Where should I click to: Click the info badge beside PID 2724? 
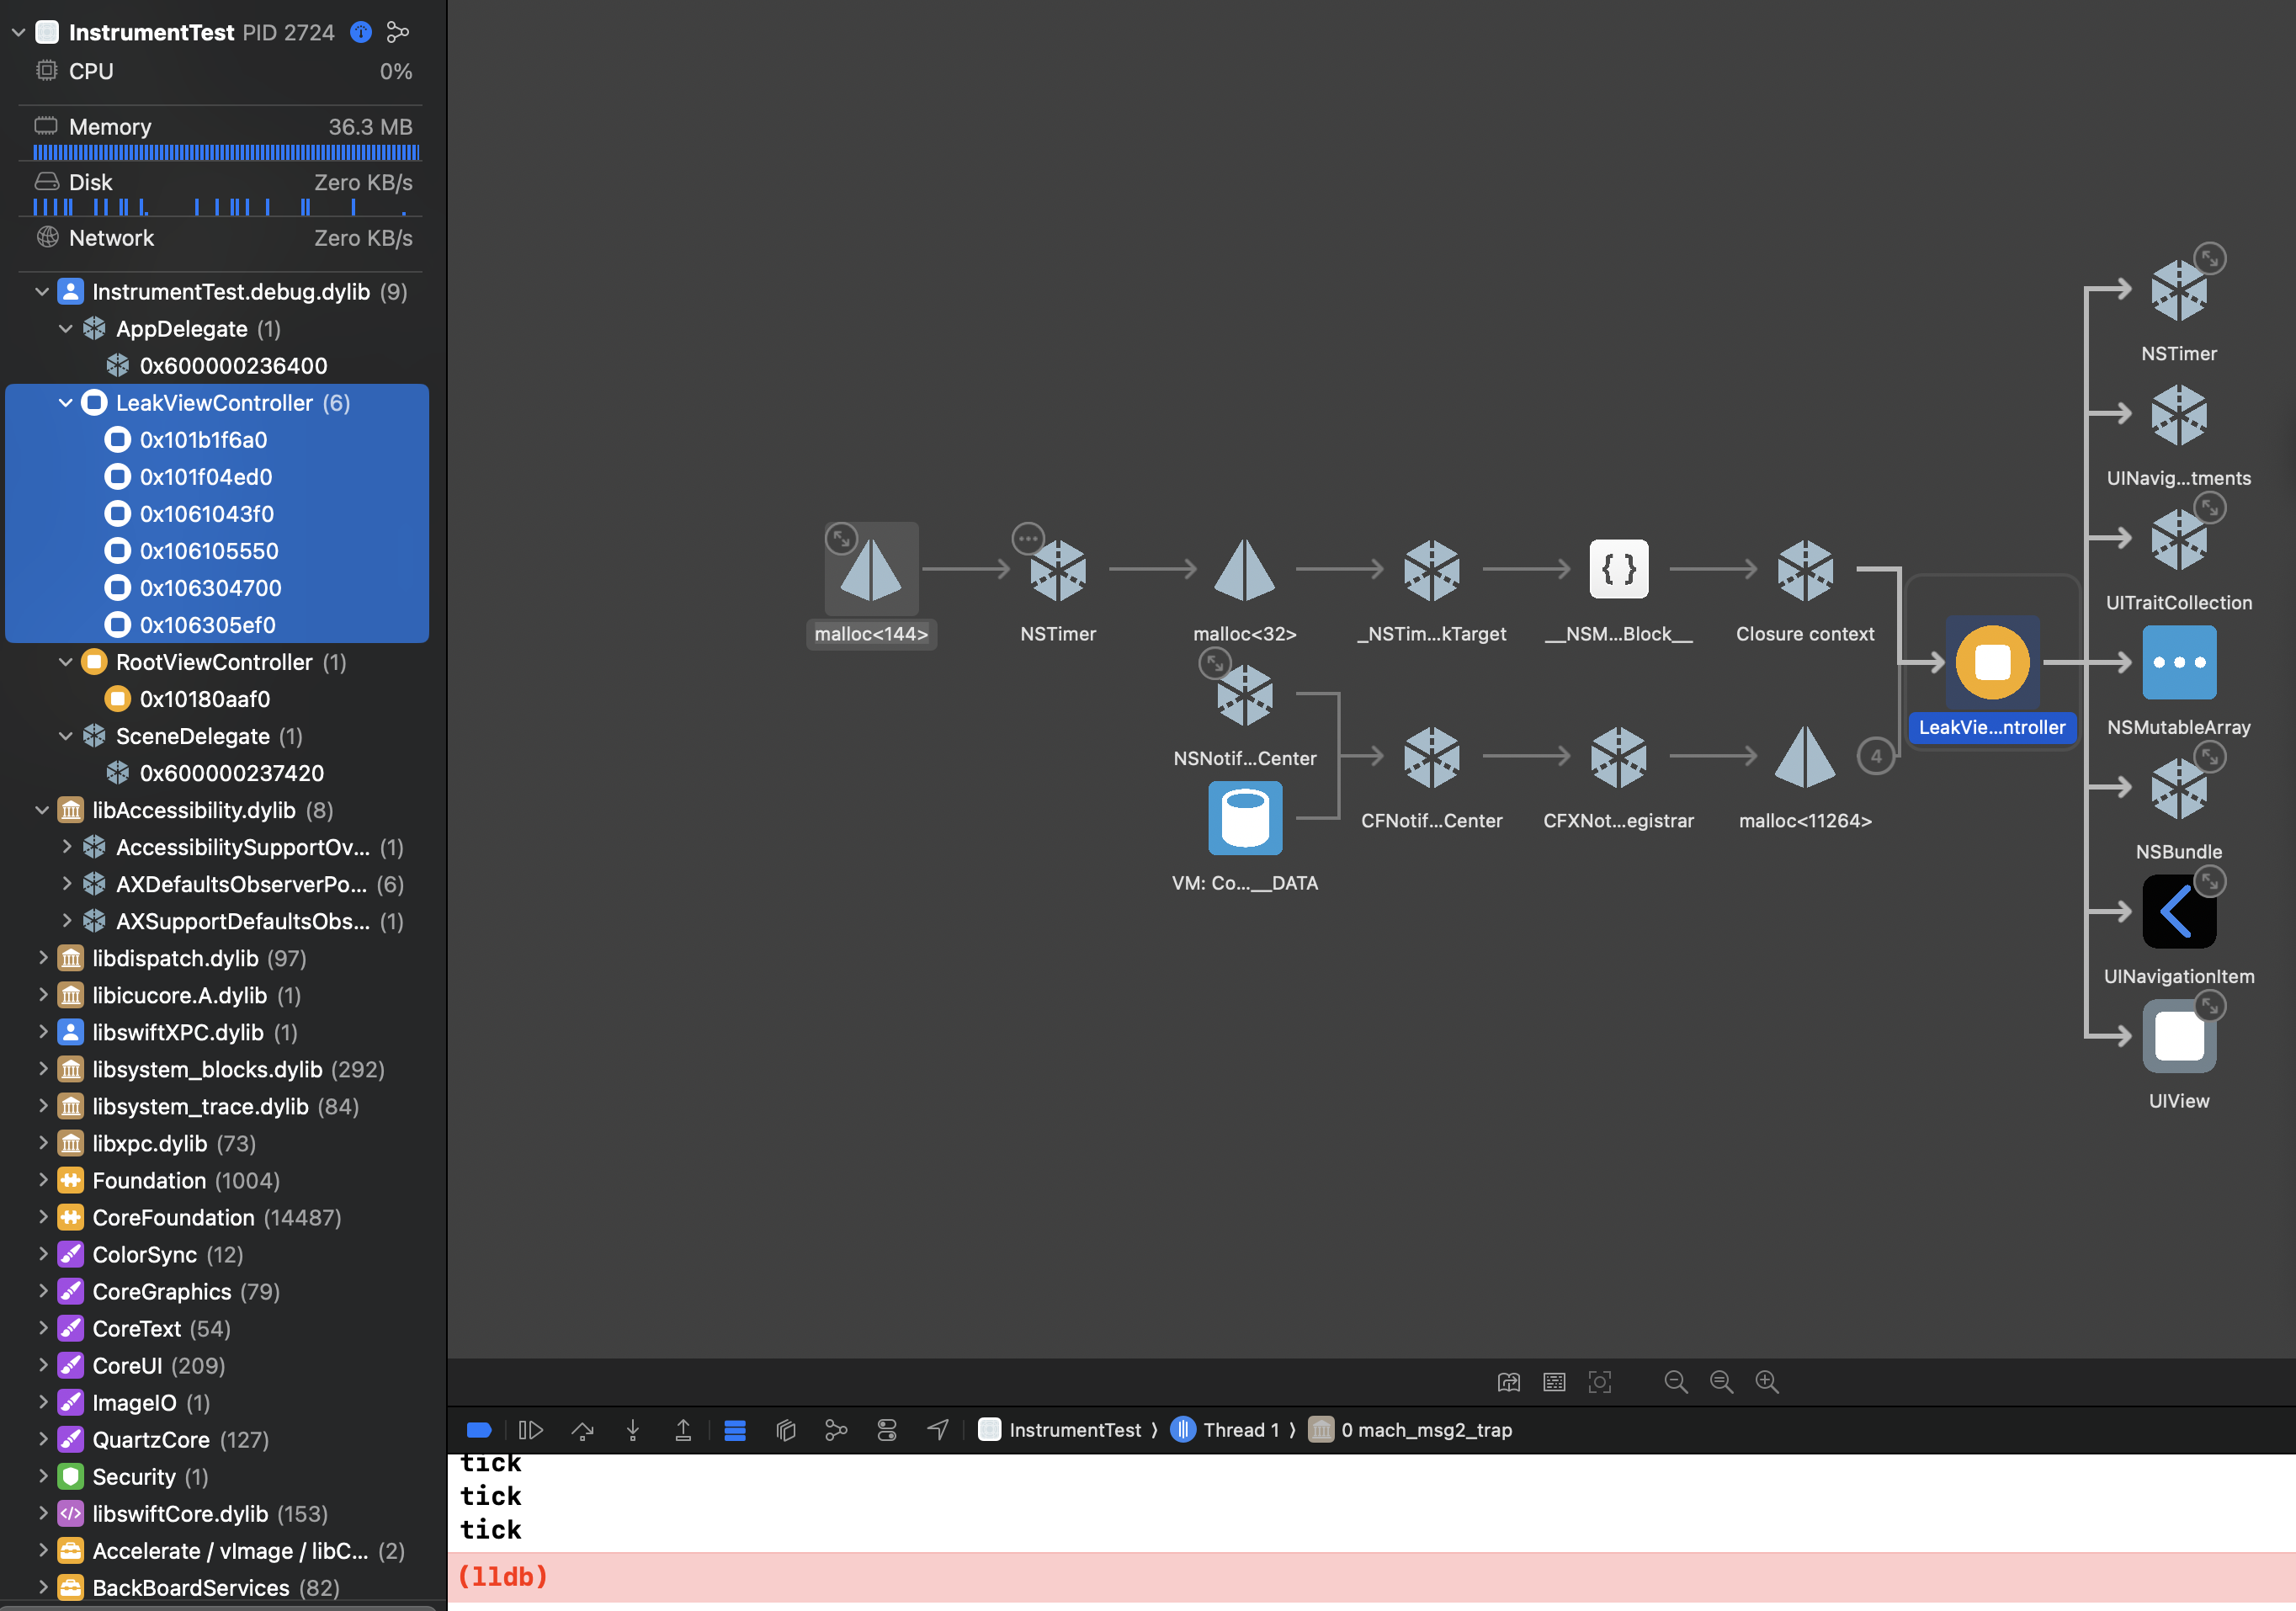pos(361,32)
